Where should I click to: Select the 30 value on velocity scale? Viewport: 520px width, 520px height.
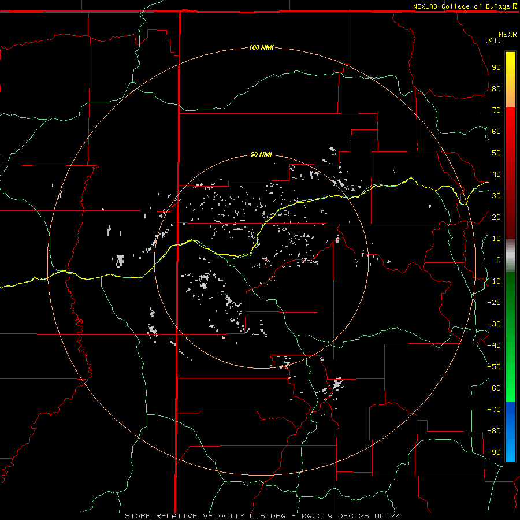[x=496, y=196]
